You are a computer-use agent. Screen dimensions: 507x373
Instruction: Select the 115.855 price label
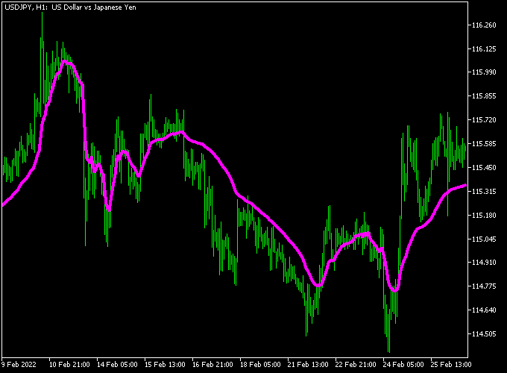[484, 96]
